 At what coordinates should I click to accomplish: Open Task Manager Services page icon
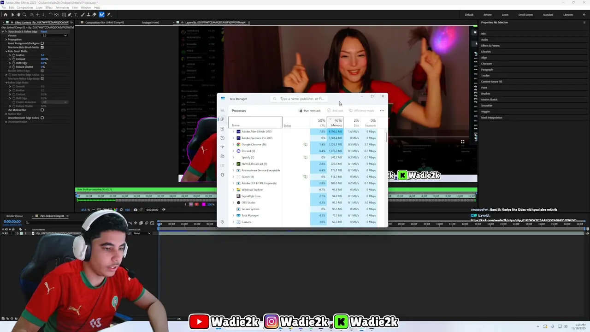pos(222,175)
